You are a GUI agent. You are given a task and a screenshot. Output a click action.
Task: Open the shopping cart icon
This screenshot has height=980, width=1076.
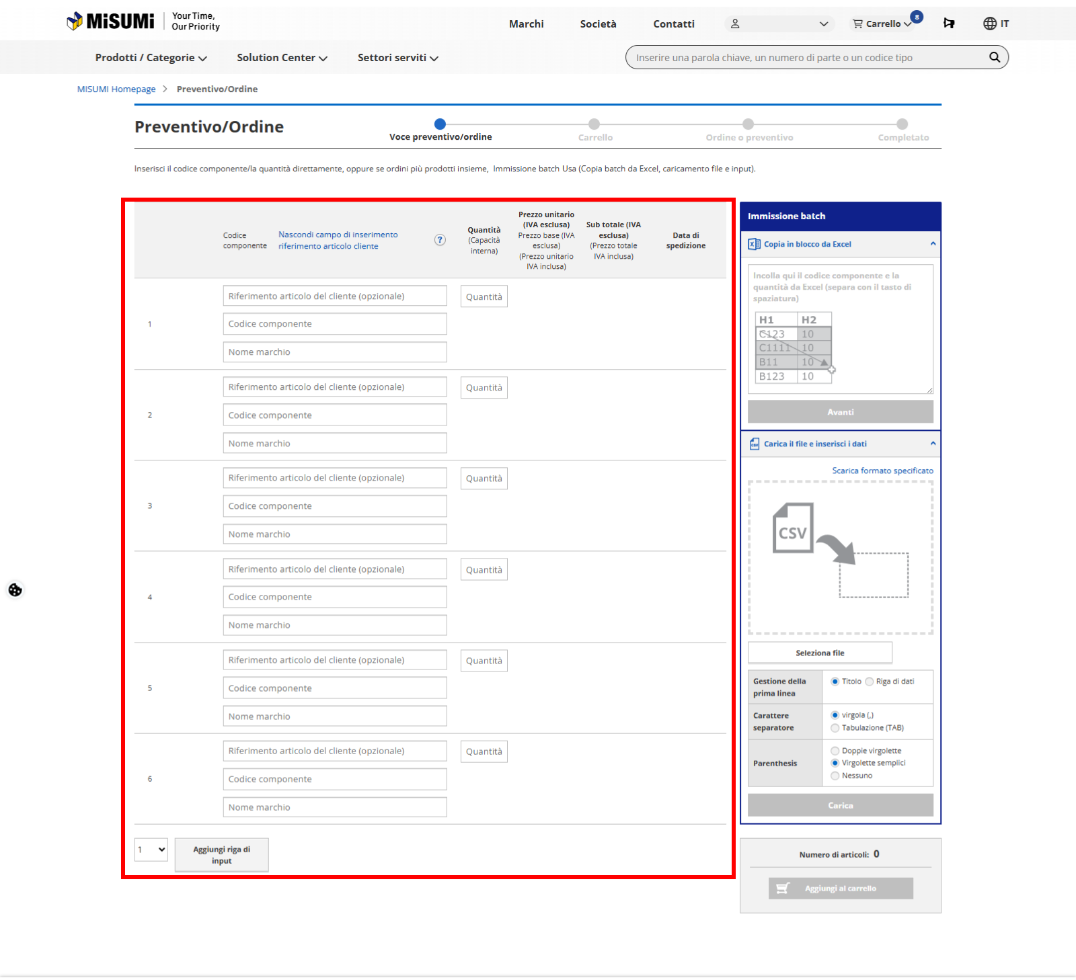pyautogui.click(x=858, y=24)
